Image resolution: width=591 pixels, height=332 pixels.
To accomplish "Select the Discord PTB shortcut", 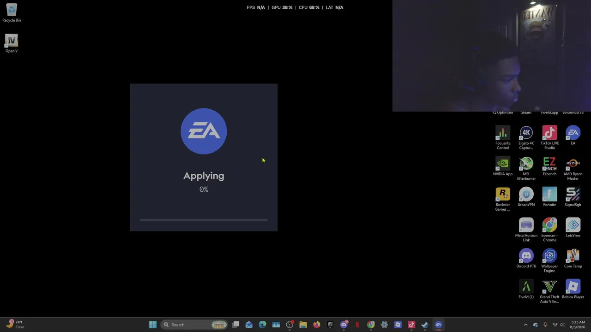I will (526, 259).
